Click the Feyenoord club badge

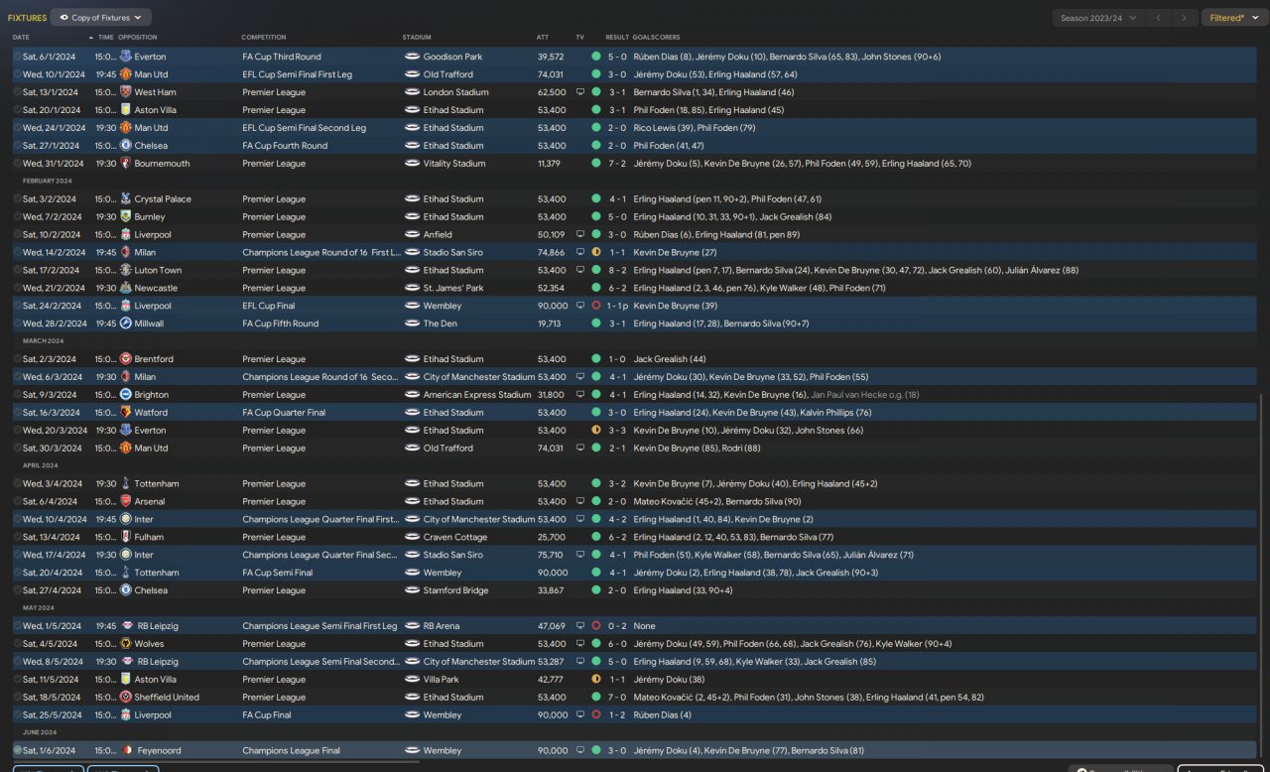[x=126, y=751]
